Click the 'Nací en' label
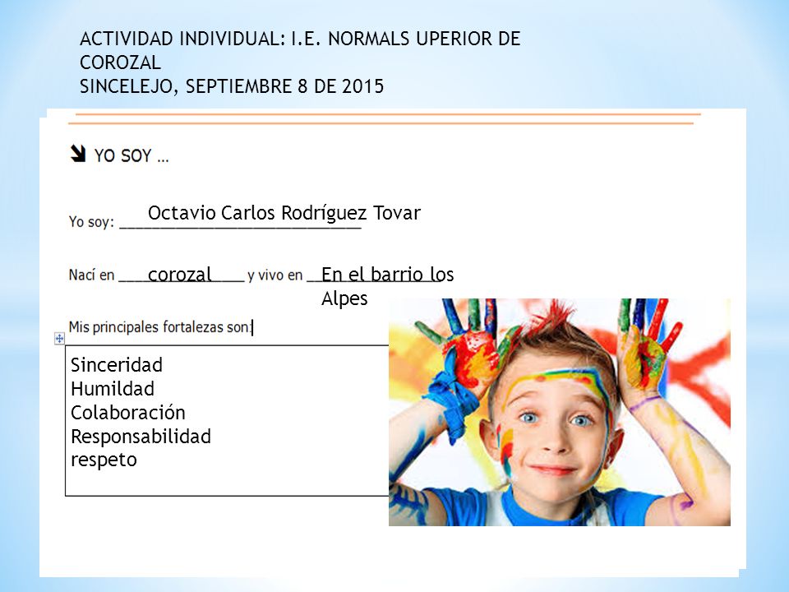Image resolution: width=789 pixels, height=592 pixels. coord(91,275)
